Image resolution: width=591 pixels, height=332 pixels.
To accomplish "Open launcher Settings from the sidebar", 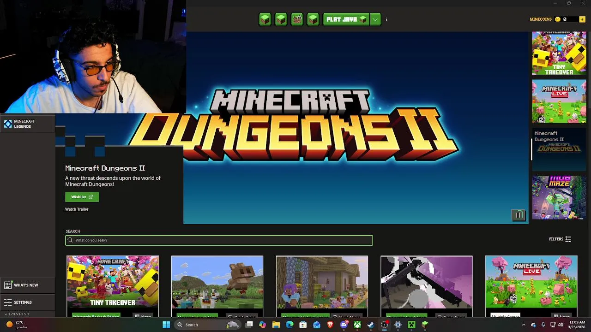I will tap(27, 302).
